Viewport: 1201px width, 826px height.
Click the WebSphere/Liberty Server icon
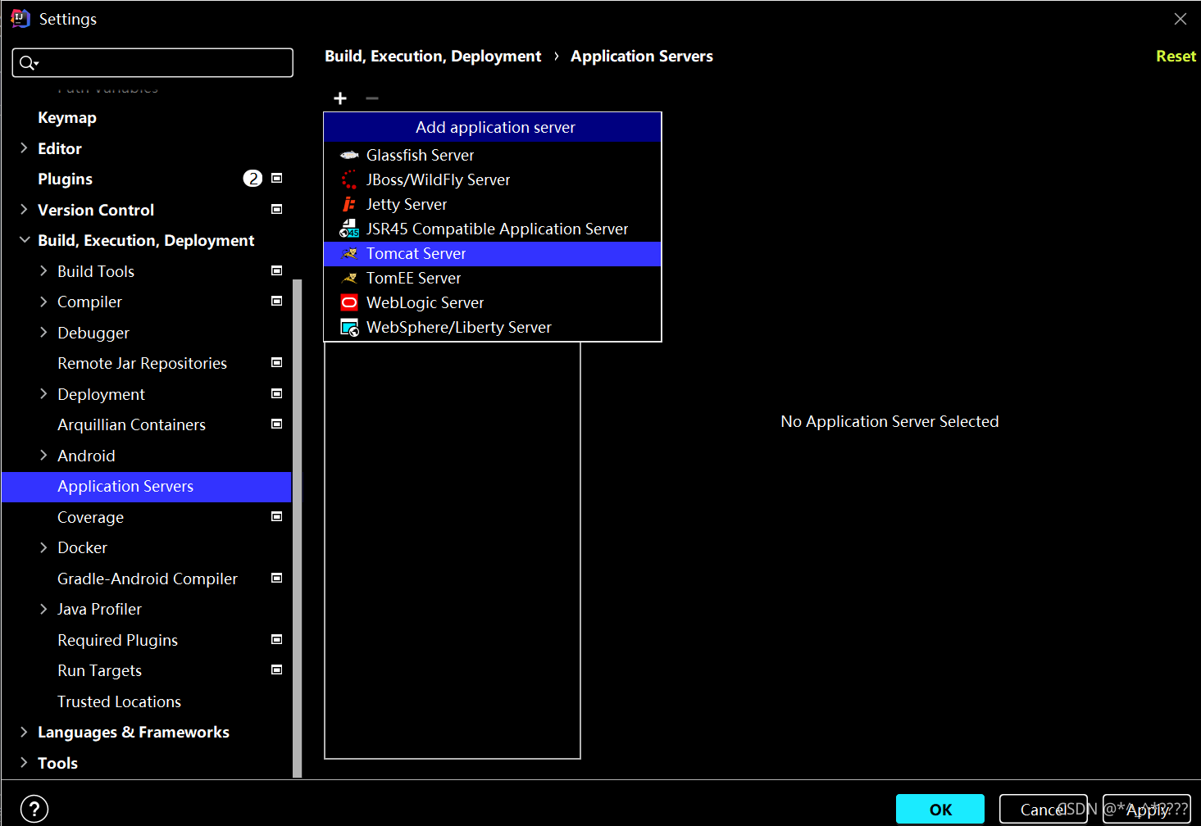349,328
